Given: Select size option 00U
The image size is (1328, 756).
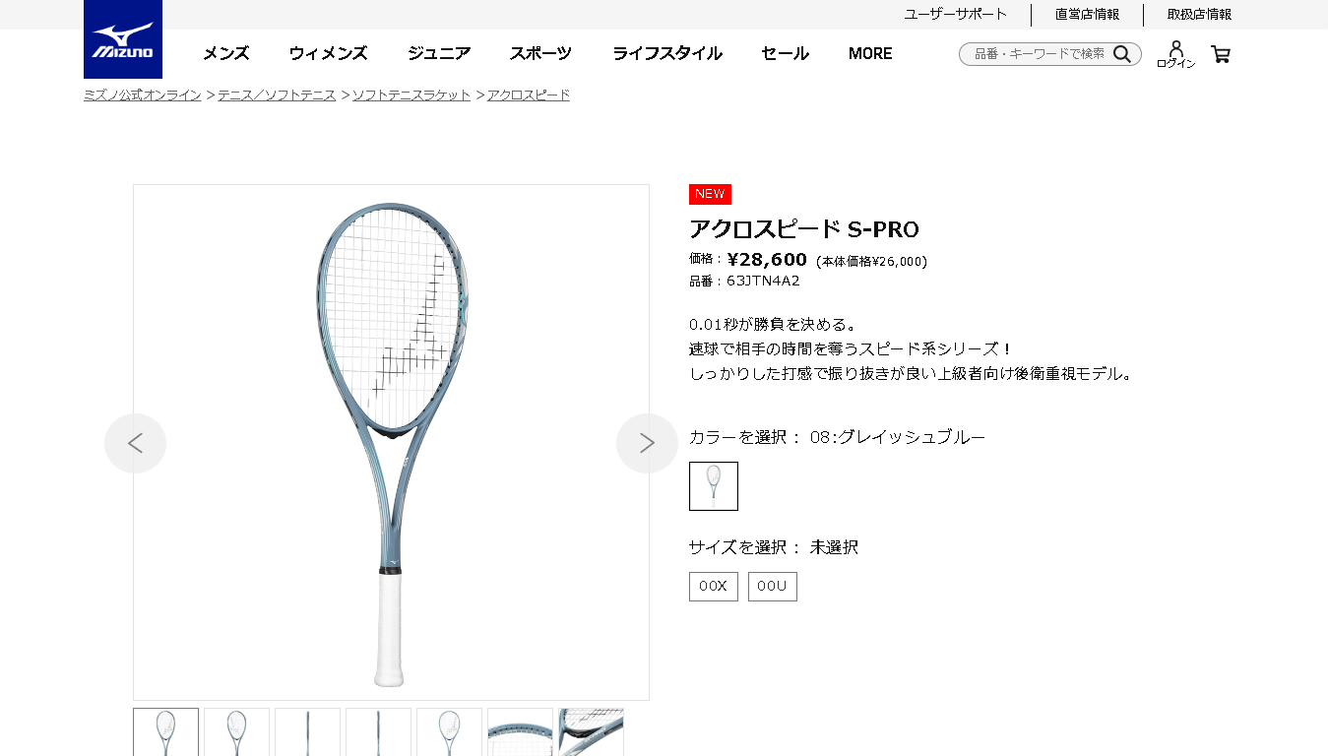Looking at the screenshot, I should click(x=773, y=587).
